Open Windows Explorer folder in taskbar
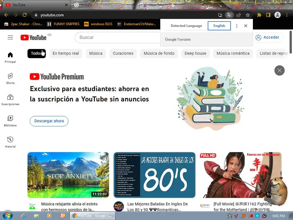 36,216
